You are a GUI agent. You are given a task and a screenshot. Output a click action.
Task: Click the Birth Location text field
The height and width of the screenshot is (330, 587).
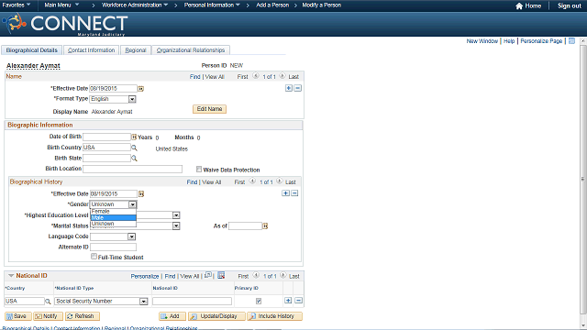[132, 169]
